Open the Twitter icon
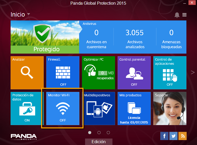This screenshot has height=145, width=197. tap(173, 136)
